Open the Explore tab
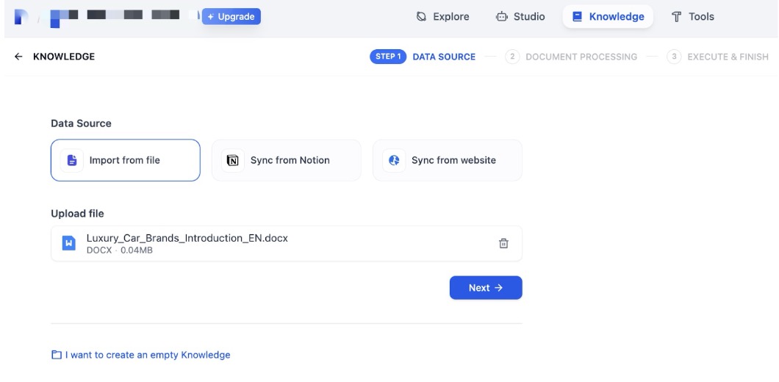This screenshot has width=779, height=382. (442, 16)
